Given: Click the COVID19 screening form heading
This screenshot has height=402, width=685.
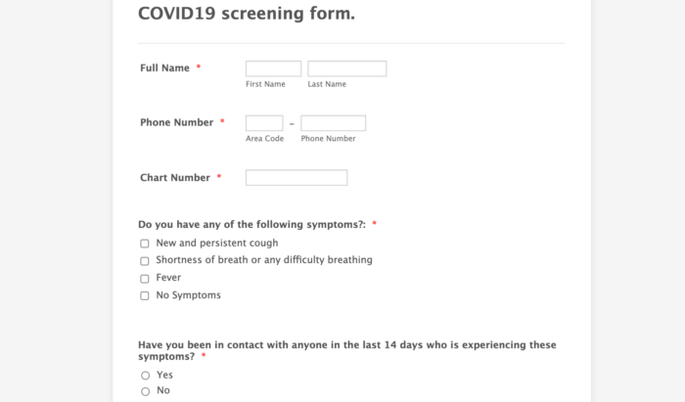Looking at the screenshot, I should click(x=246, y=14).
